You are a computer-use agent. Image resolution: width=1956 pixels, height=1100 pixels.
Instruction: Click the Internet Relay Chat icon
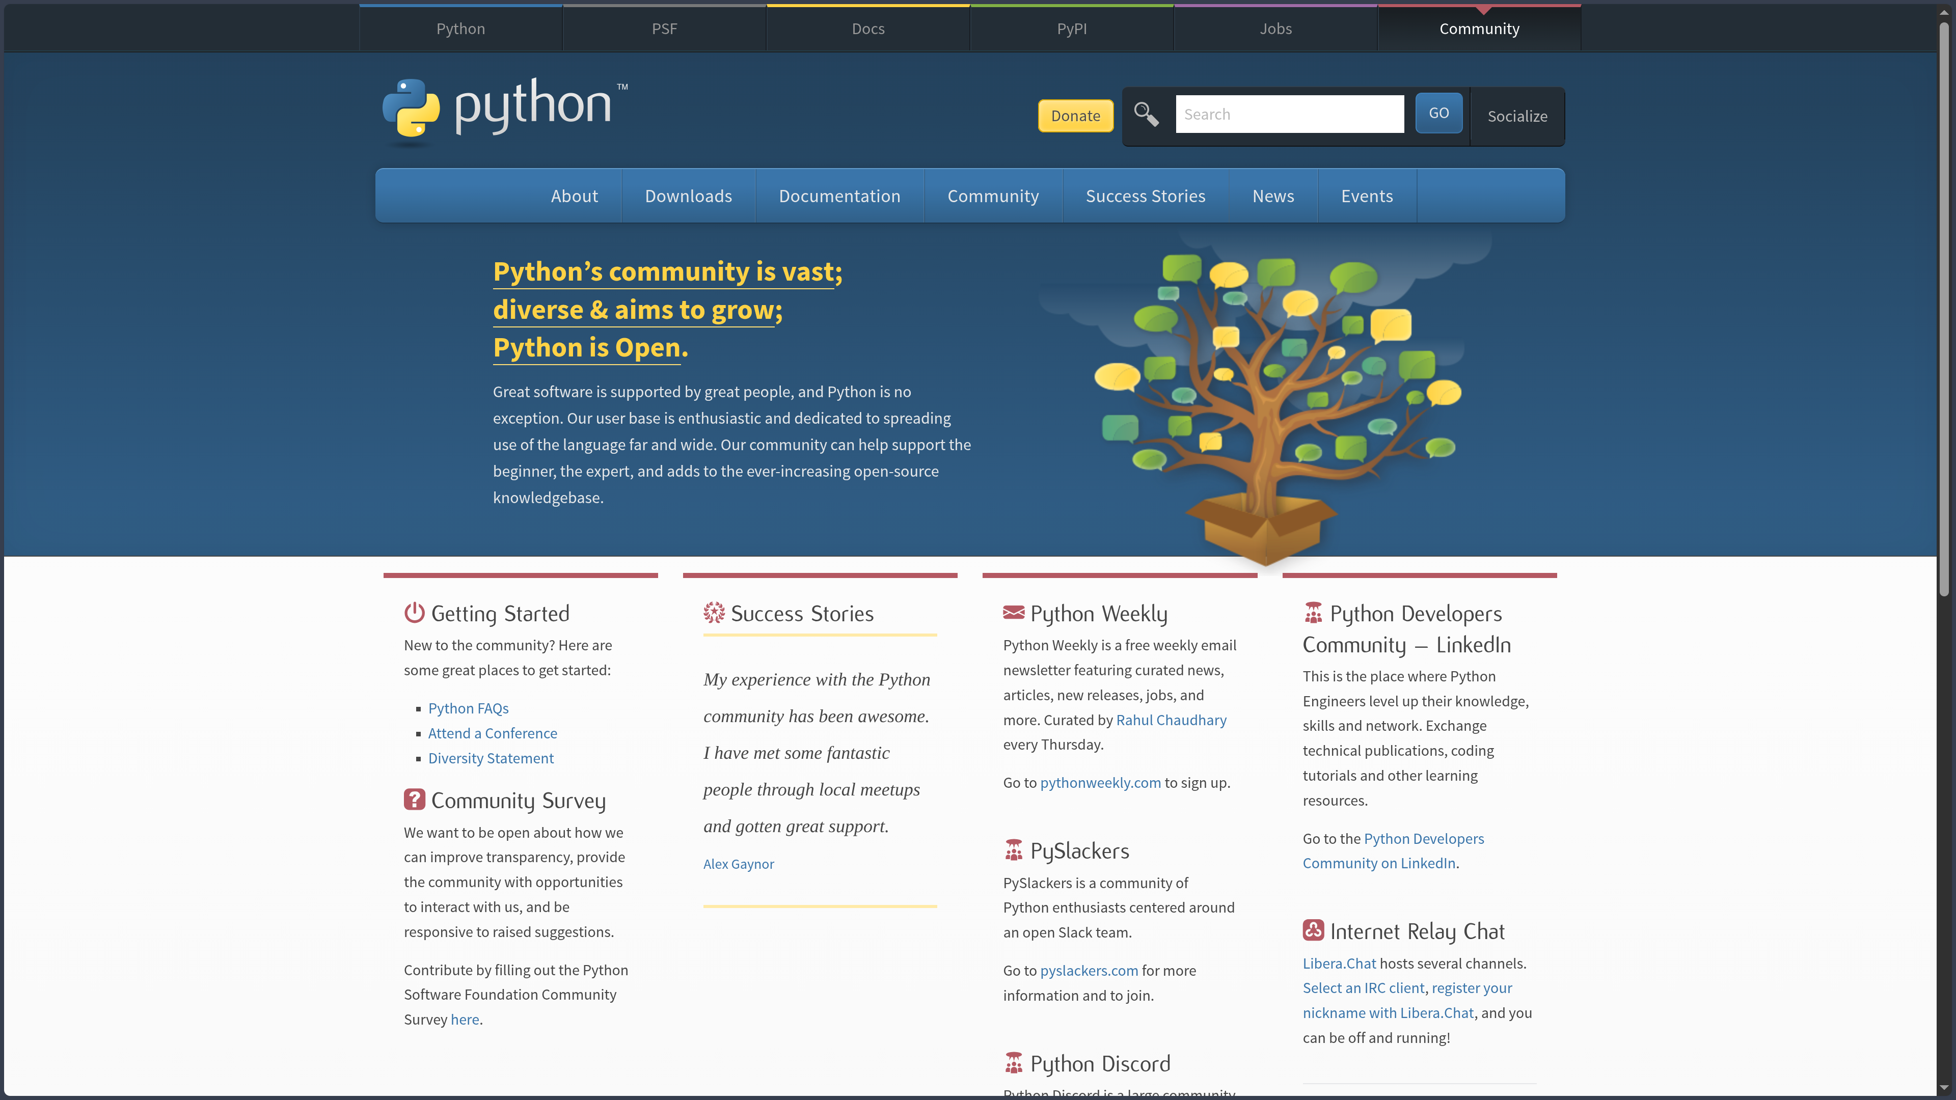pyautogui.click(x=1313, y=930)
